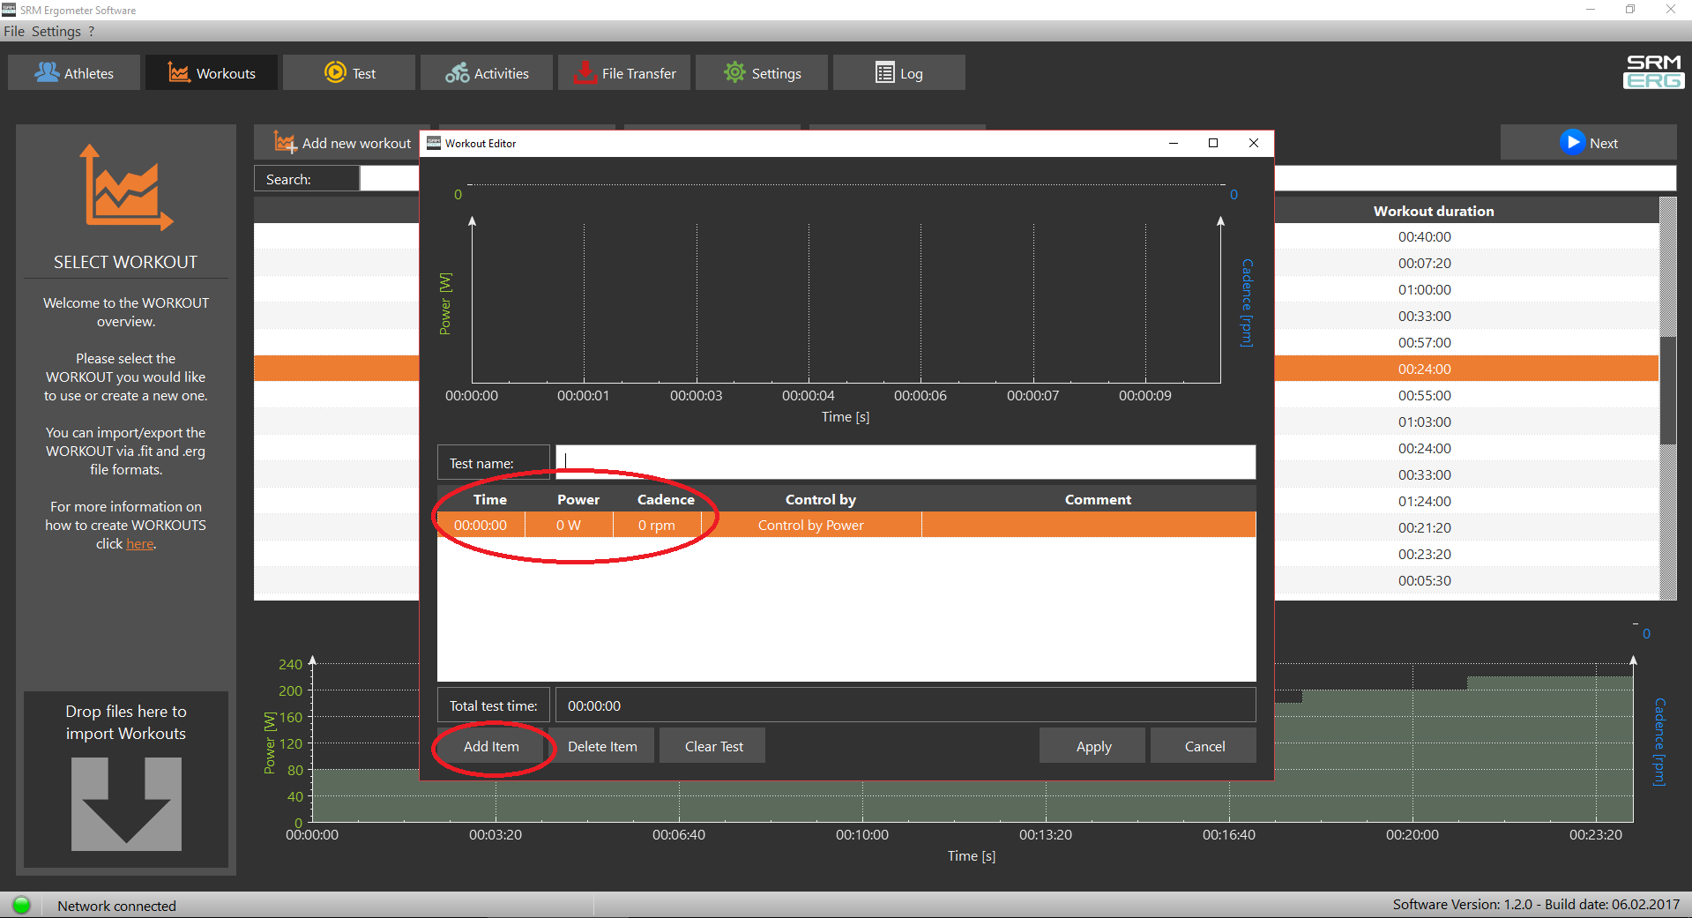Open the Test tab
Viewport: 1692px width, 918px height.
click(349, 73)
